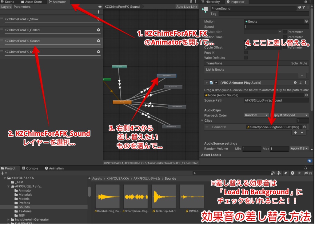315x225 pixels.
Task: Open the Hierarchy tab
Action: pos(211,2)
